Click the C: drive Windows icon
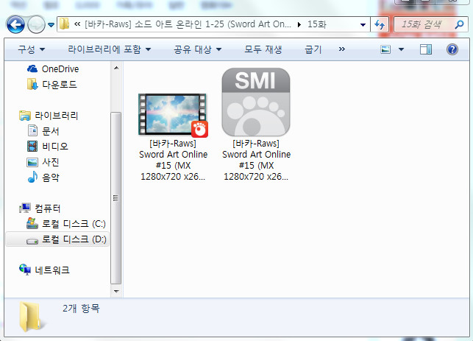473x341 pixels. tap(32, 223)
